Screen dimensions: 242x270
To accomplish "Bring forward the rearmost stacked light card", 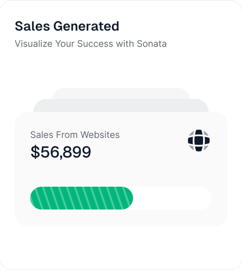I will [x=121, y=93].
